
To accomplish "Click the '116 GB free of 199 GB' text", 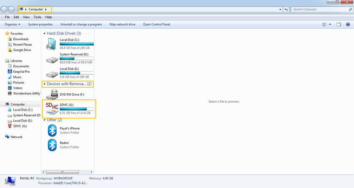I will coord(74,77).
